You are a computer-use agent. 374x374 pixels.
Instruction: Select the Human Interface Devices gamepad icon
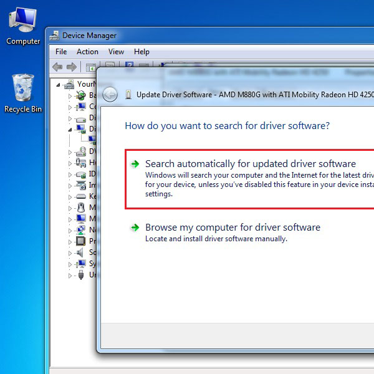81,163
